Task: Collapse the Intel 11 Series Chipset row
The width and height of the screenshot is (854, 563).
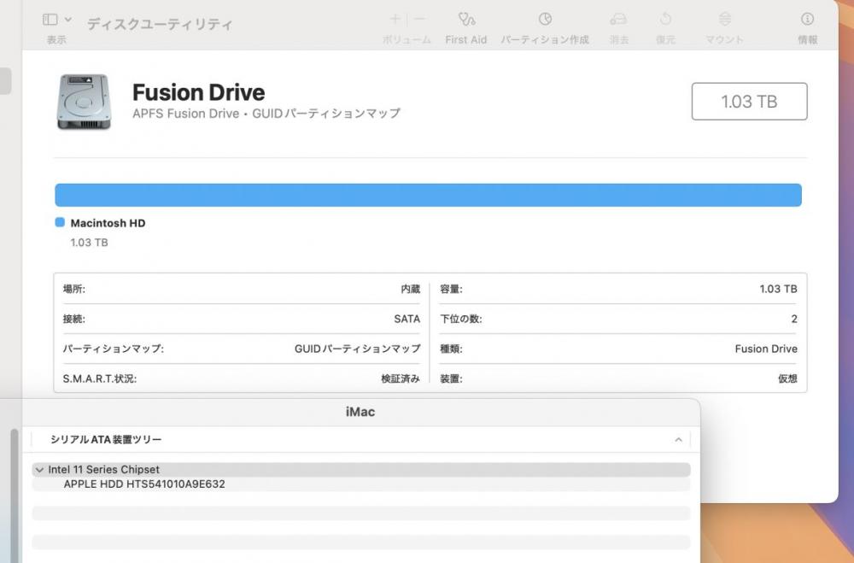Action: point(39,470)
